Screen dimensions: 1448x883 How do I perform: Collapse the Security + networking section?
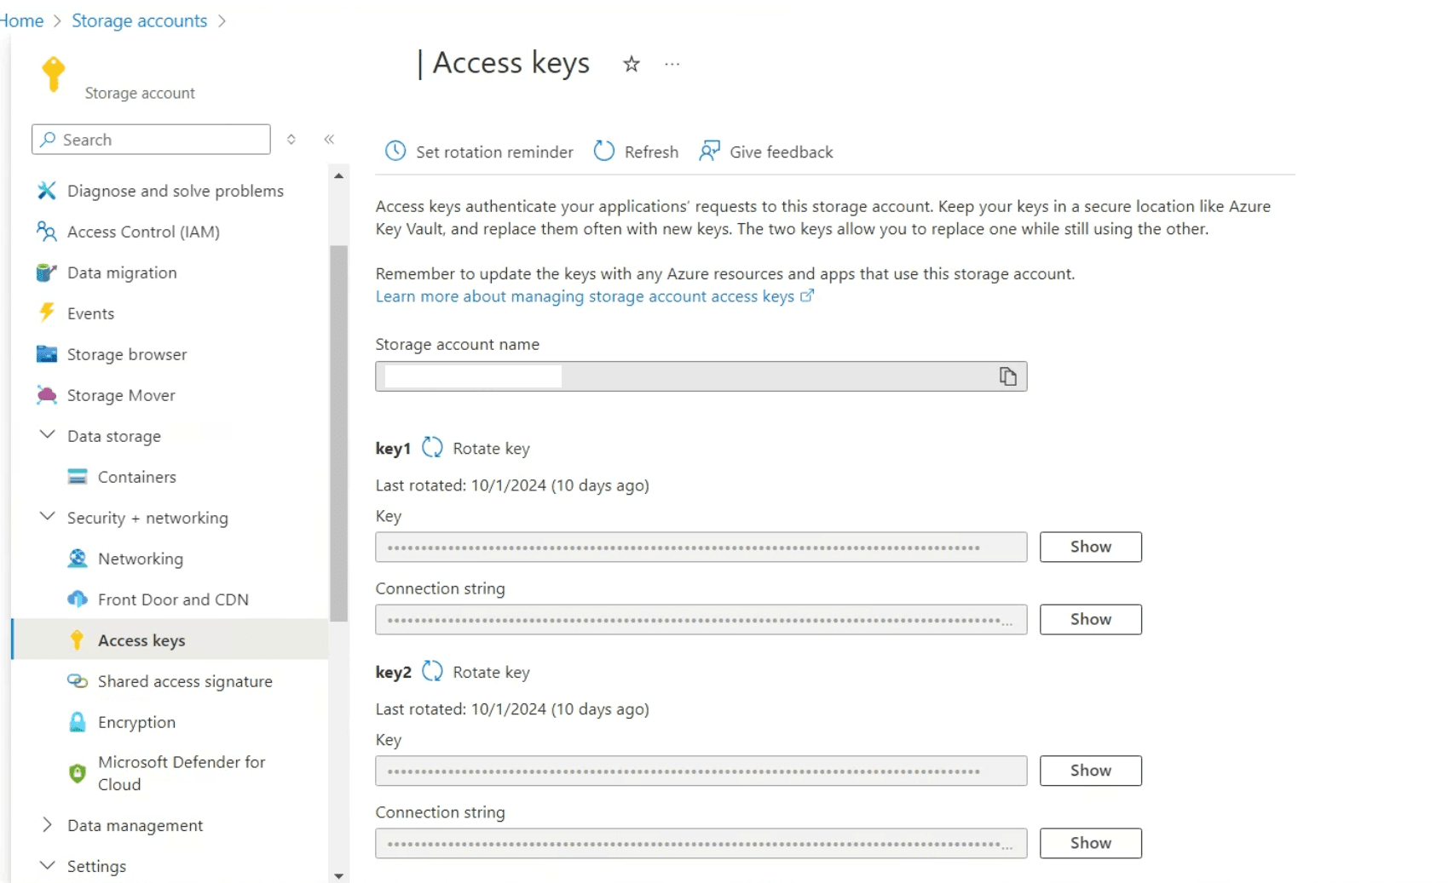pyautogui.click(x=48, y=517)
